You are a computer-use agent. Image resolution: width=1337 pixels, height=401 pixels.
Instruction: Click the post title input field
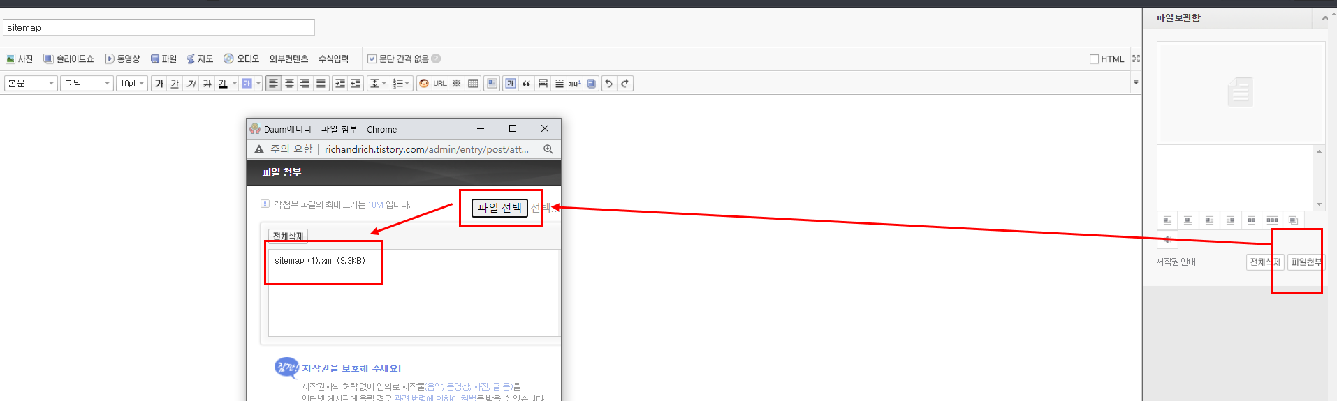(x=159, y=27)
